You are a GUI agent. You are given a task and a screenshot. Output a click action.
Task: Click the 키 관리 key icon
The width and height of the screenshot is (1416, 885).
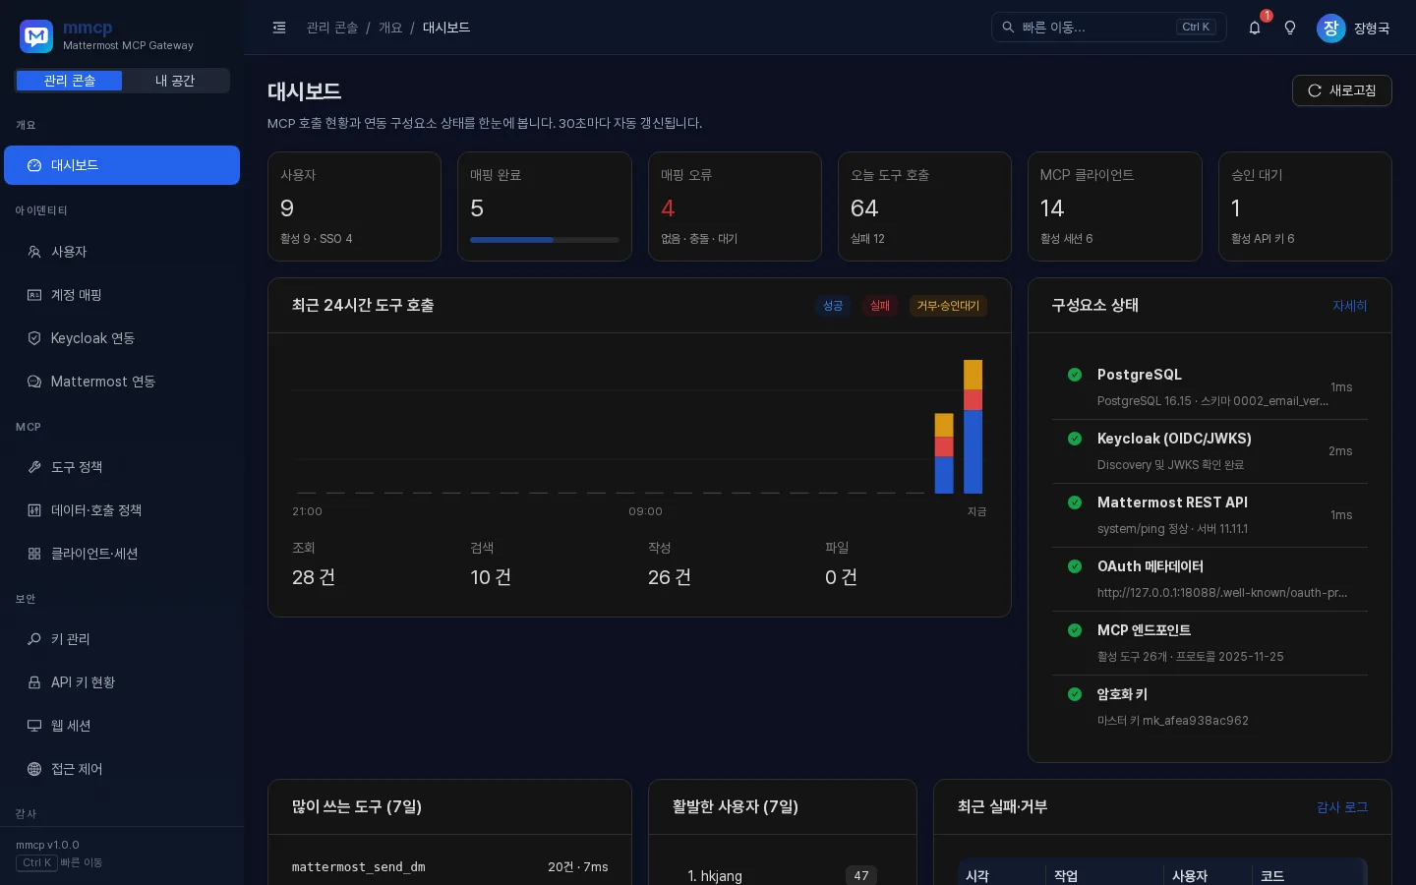click(34, 639)
